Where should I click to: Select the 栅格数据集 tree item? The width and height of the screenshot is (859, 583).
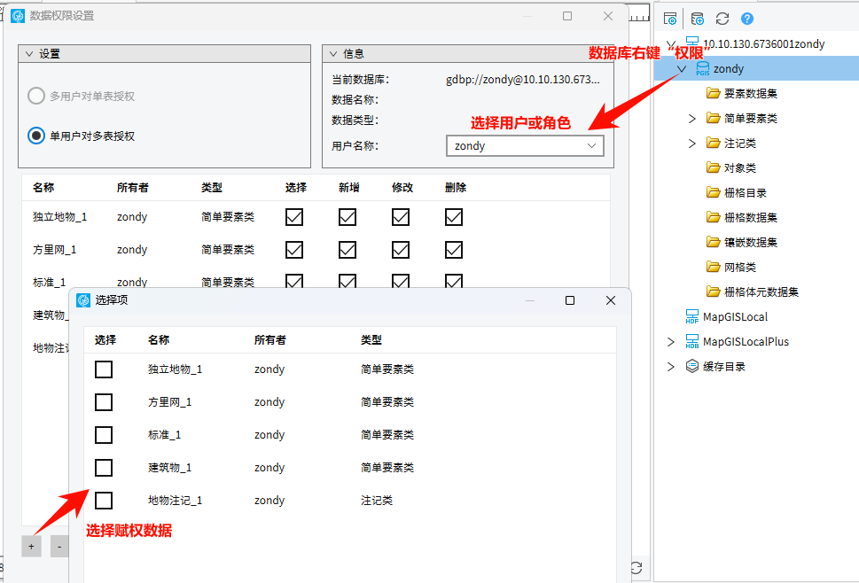[x=750, y=218]
